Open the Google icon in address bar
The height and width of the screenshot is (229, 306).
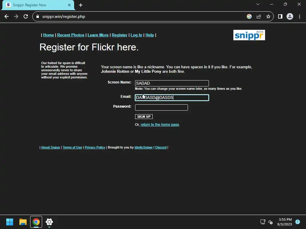pos(249,17)
